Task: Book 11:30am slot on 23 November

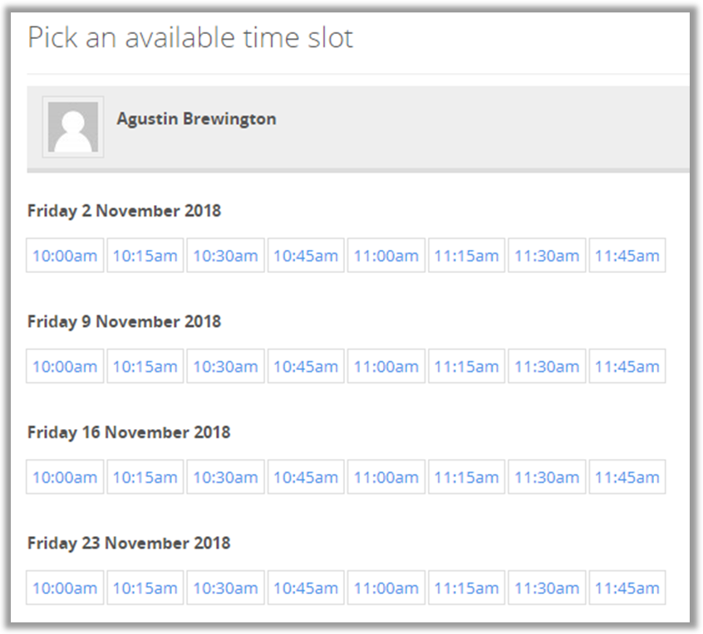Action: [x=546, y=588]
